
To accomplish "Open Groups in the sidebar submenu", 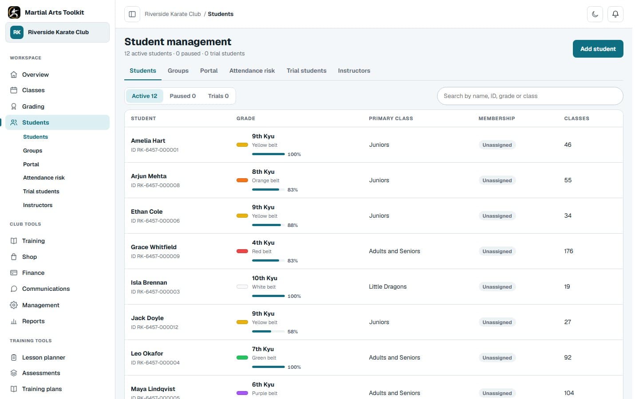I will 33,151.
